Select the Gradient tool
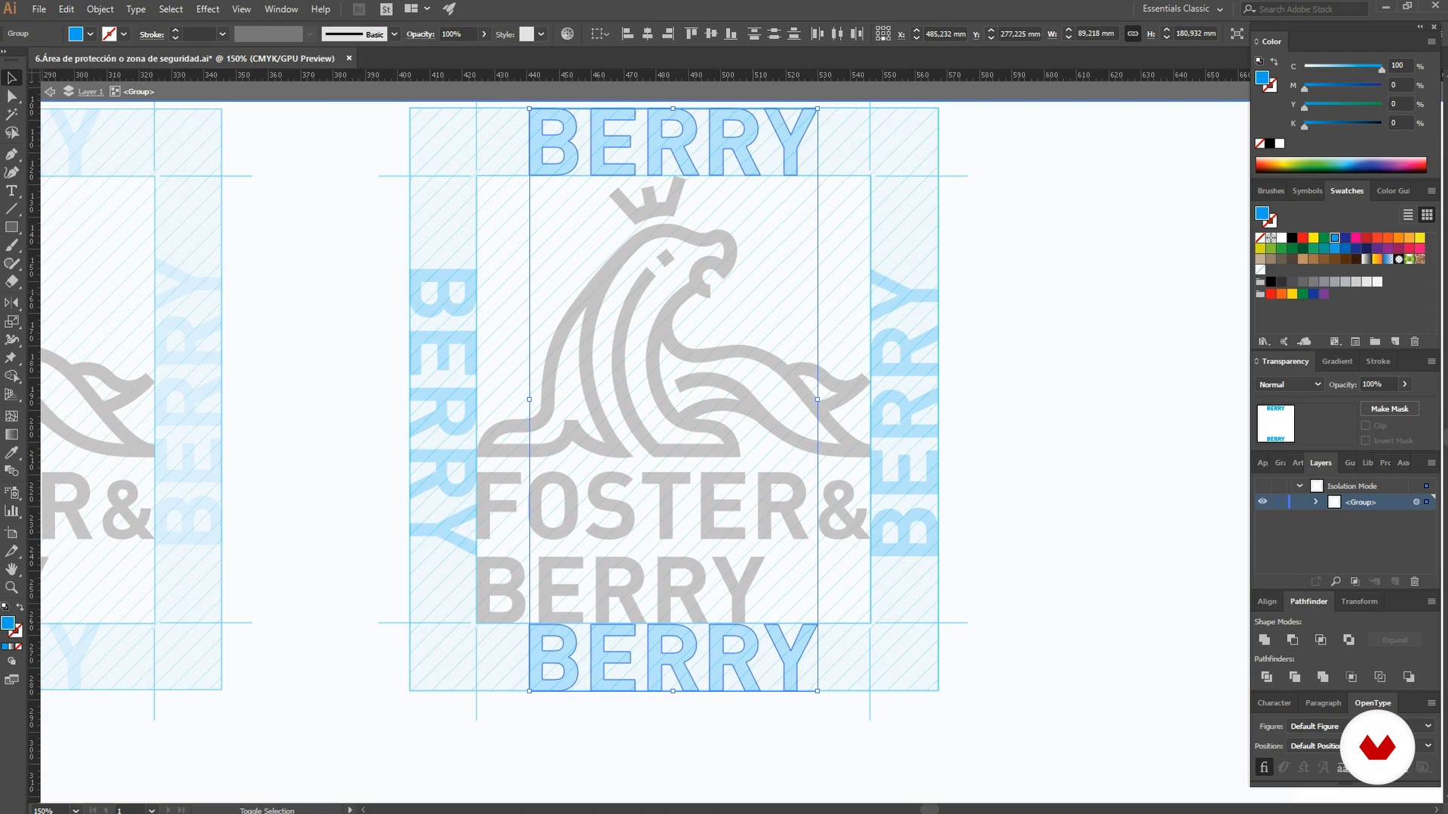 (11, 435)
